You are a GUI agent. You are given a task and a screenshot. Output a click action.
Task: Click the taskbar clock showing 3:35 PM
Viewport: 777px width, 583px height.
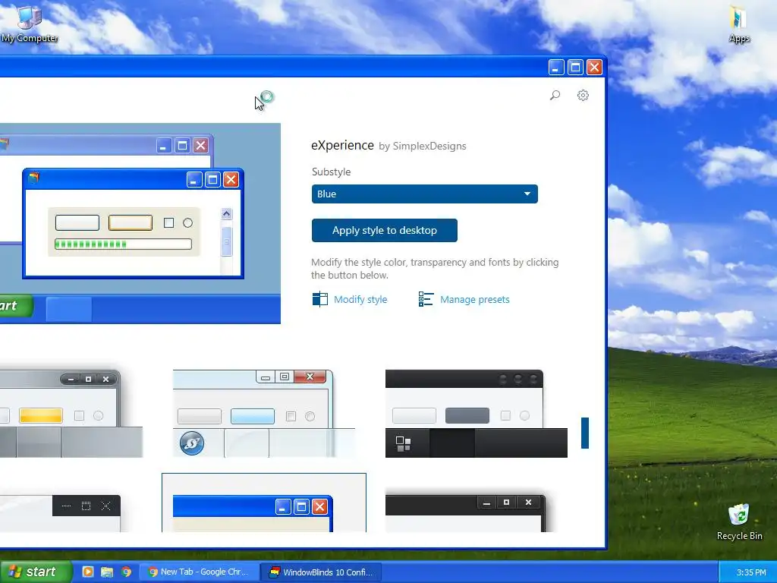click(750, 572)
